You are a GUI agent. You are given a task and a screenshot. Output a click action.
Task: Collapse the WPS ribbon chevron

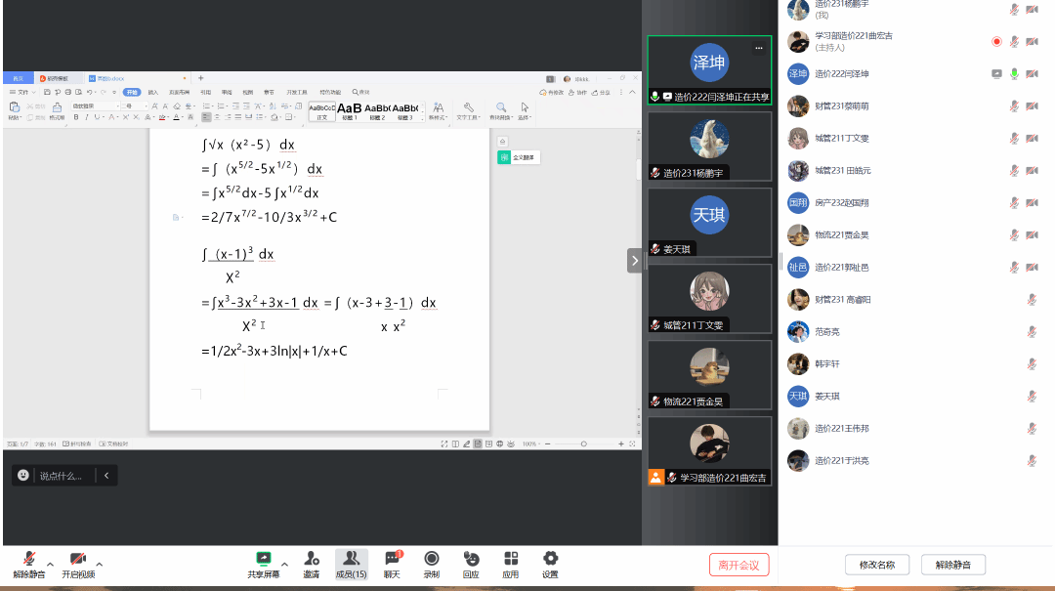tap(632, 92)
